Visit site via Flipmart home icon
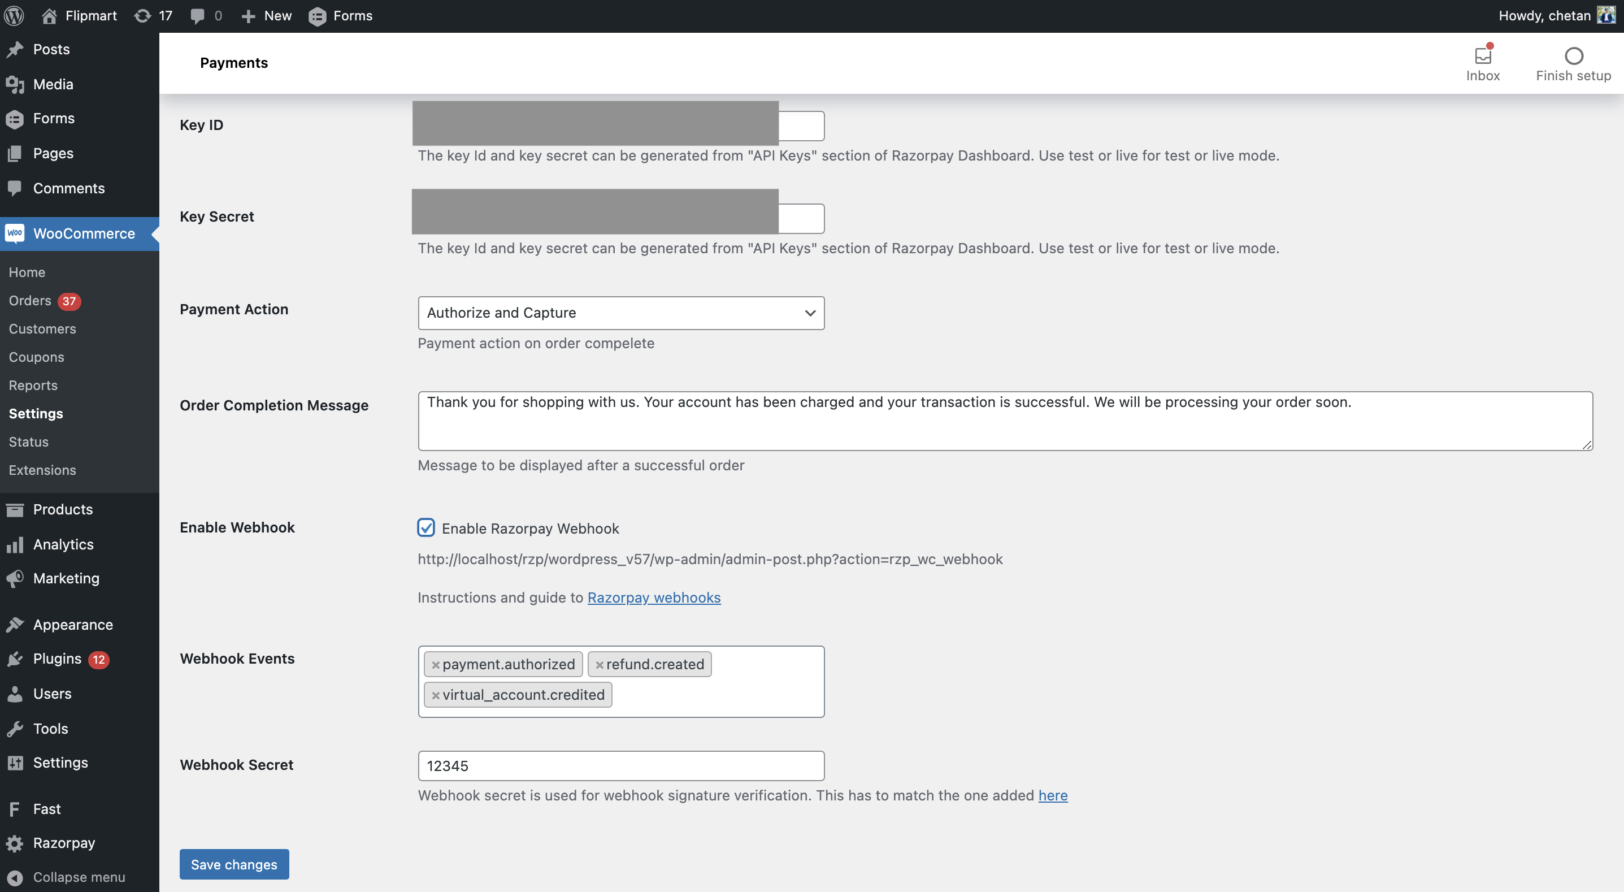Viewport: 1624px width, 892px height. 49,16
